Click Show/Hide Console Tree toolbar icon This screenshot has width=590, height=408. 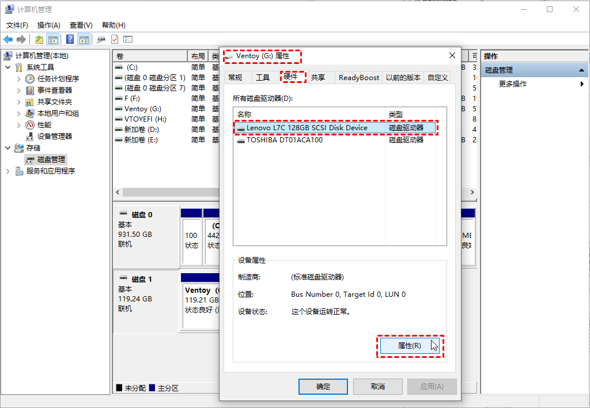[53, 39]
